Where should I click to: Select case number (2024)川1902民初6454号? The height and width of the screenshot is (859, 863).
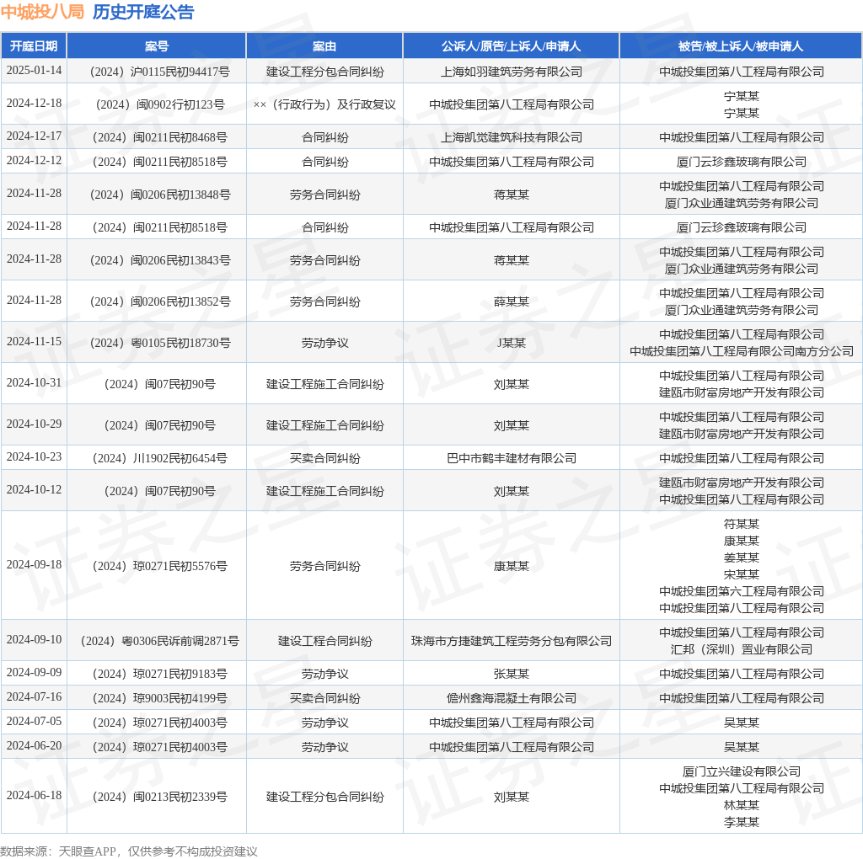pos(159,458)
